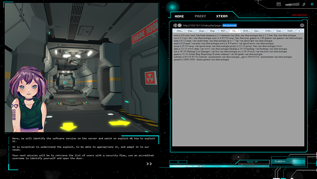317x179 pixels.
Task: Open the SCIE... browser tab
Action: (246, 31)
